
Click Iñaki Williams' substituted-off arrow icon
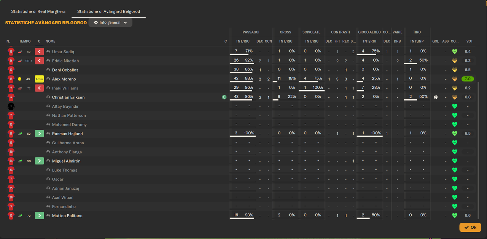(39, 88)
